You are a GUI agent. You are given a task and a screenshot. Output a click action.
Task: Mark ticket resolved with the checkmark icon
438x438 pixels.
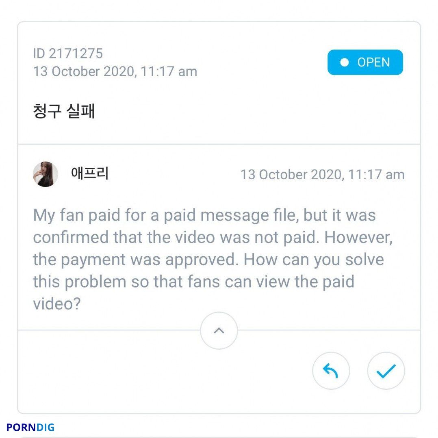[386, 371]
